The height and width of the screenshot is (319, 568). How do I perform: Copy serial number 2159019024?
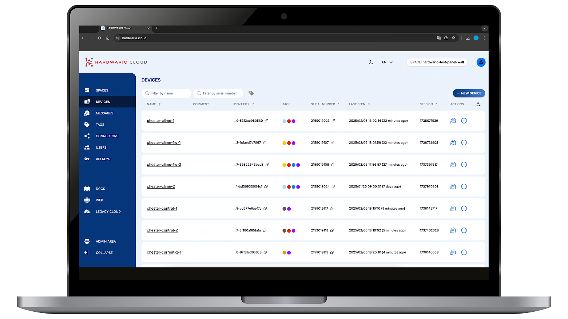[333, 186]
